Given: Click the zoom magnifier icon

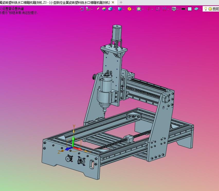Looking at the screenshot, I should pos(139,9).
